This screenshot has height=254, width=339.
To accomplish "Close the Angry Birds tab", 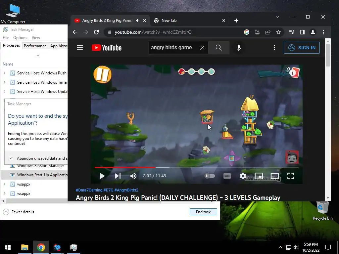I will tap(145, 21).
